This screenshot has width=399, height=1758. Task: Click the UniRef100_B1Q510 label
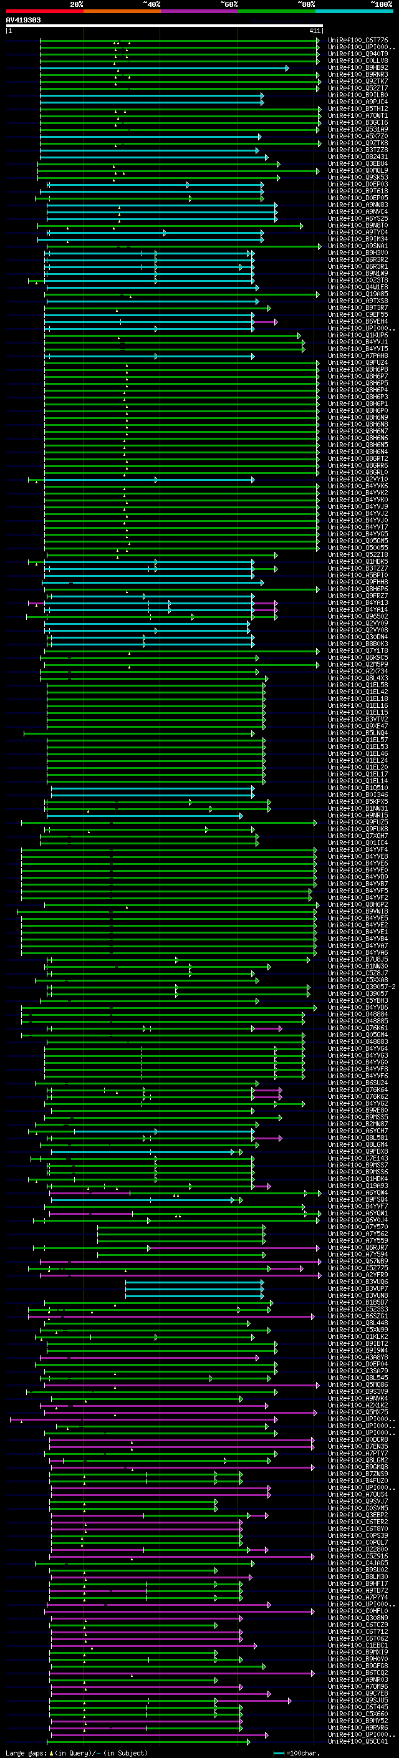point(357,788)
